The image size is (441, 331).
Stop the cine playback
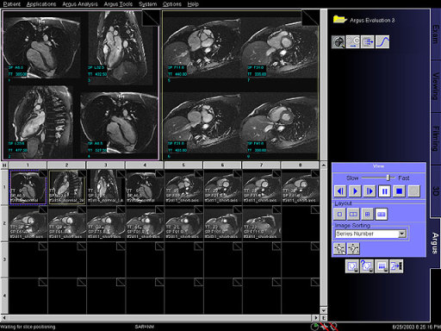(399, 191)
